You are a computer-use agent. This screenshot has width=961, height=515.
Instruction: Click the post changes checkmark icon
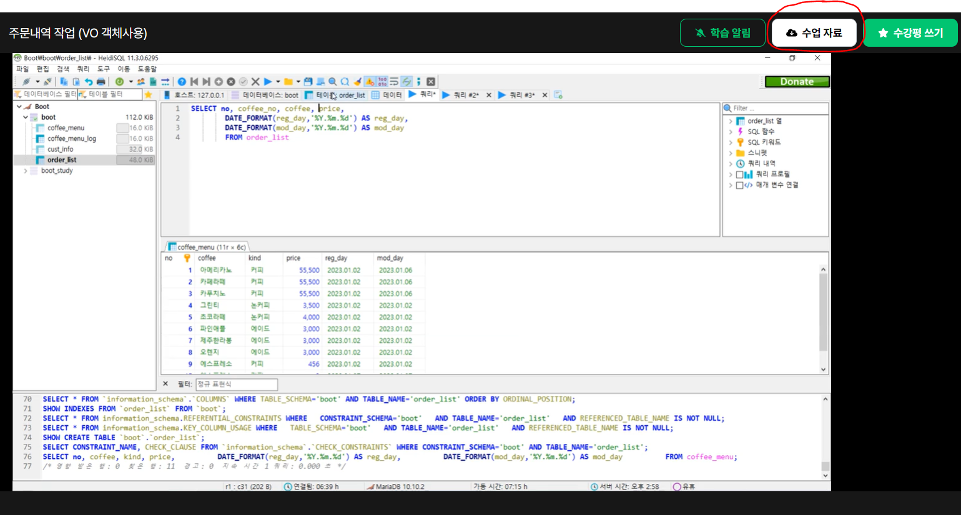pos(243,82)
